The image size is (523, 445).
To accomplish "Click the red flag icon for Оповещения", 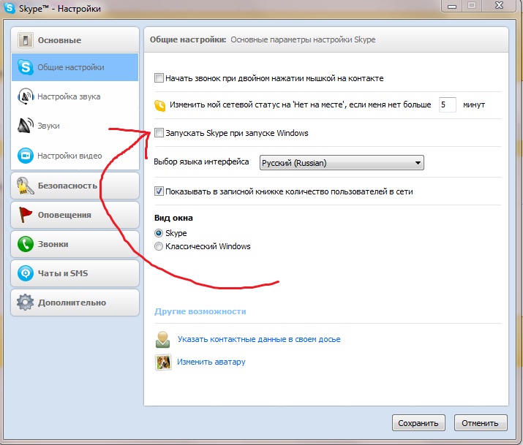I will click(x=26, y=215).
